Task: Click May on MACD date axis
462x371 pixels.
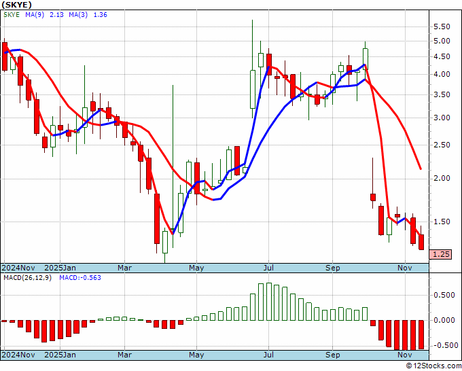Action: (x=196, y=355)
